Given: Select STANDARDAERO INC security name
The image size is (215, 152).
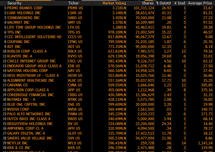Looking at the screenshot, I should (23, 18).
